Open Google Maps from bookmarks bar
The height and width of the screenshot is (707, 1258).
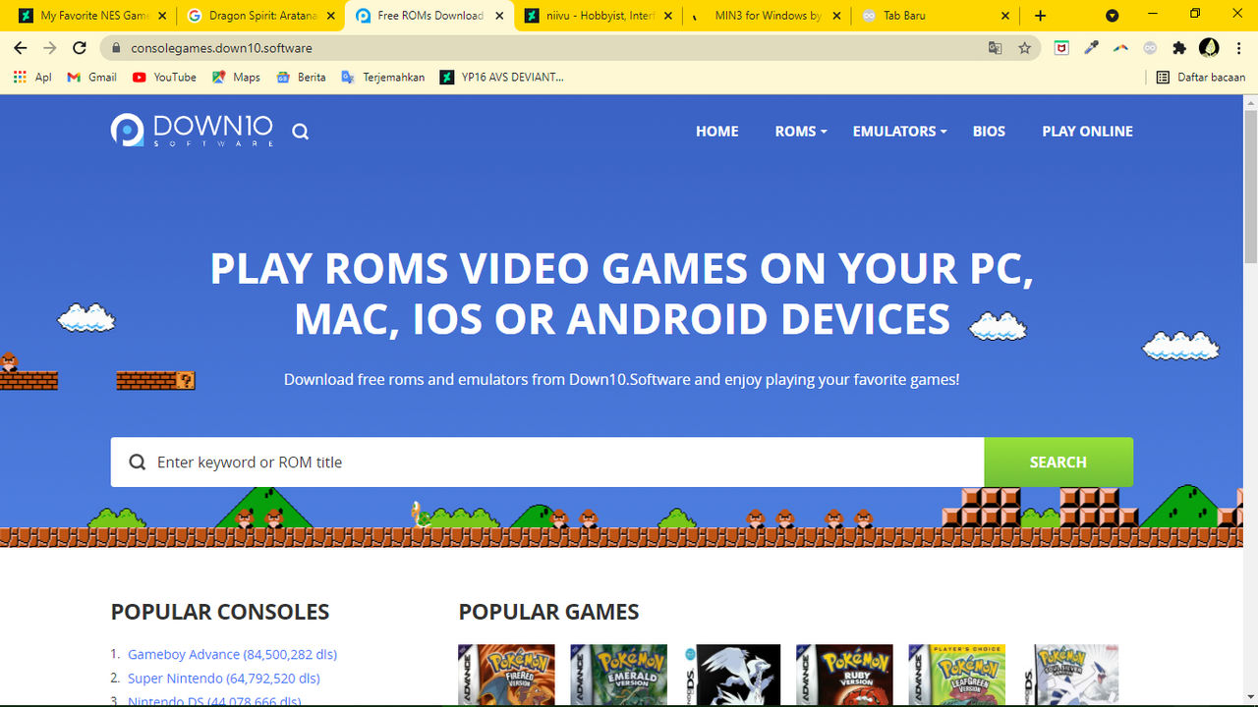click(x=236, y=77)
